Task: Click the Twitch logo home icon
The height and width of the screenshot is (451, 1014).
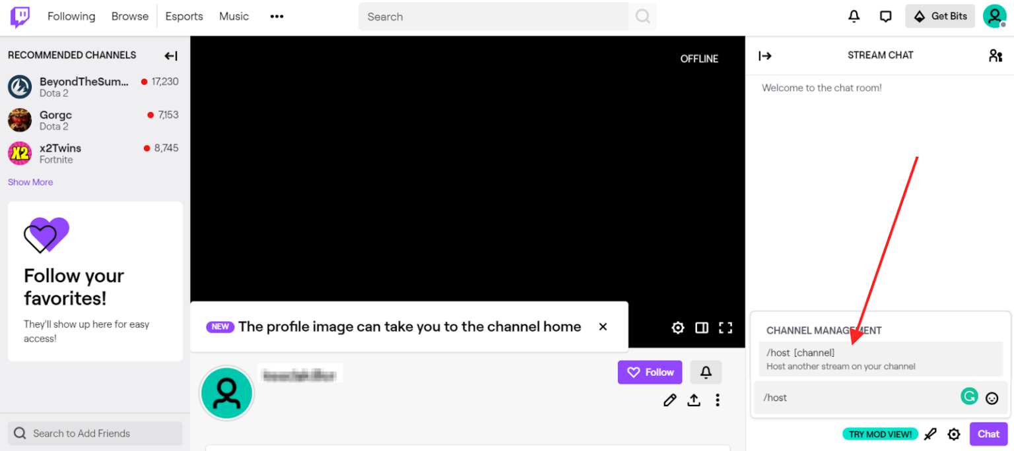Action: 20,17
